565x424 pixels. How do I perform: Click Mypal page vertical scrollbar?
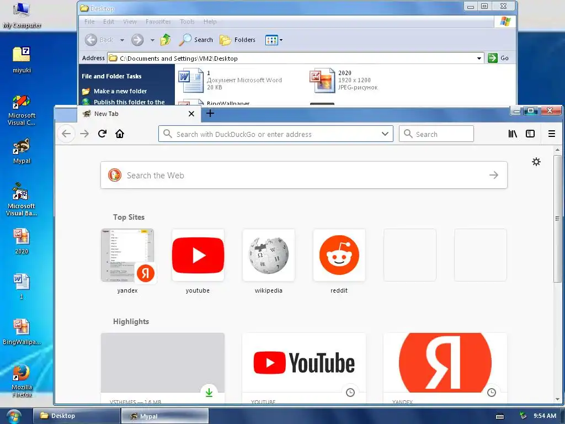(x=557, y=219)
